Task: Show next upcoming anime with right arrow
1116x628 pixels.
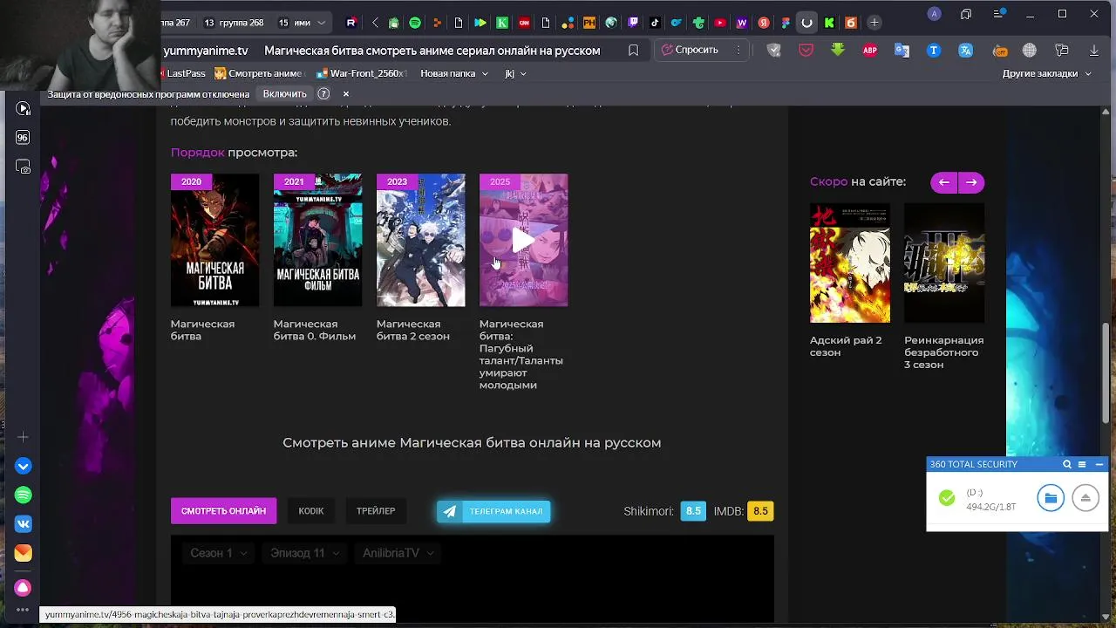Action: pyautogui.click(x=971, y=182)
